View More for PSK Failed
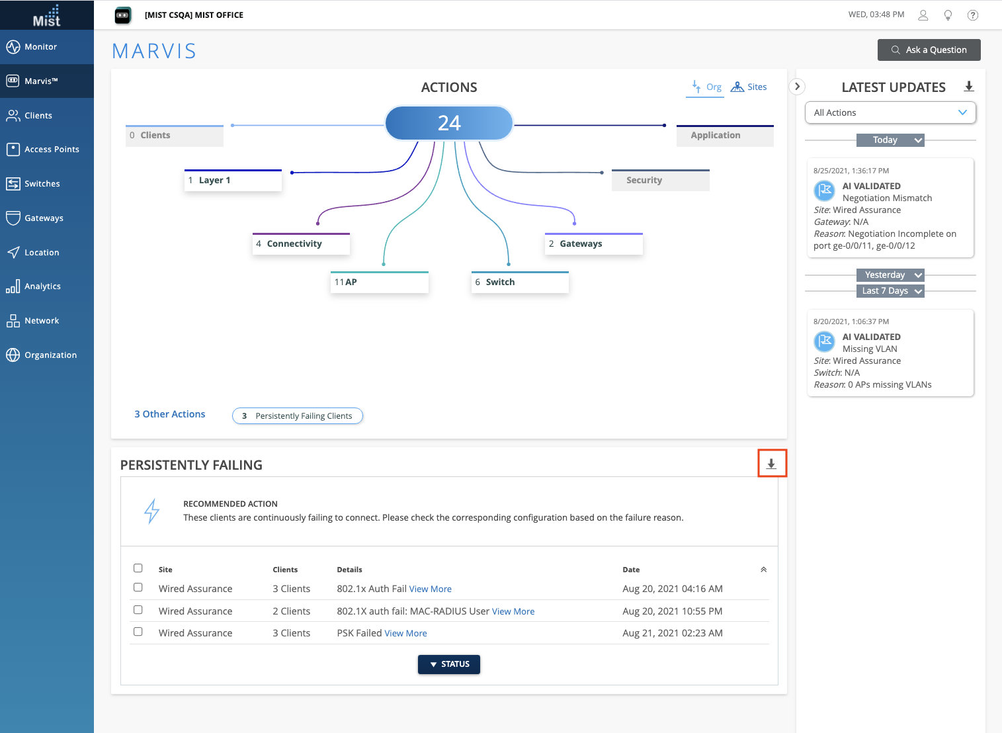 pyautogui.click(x=406, y=633)
